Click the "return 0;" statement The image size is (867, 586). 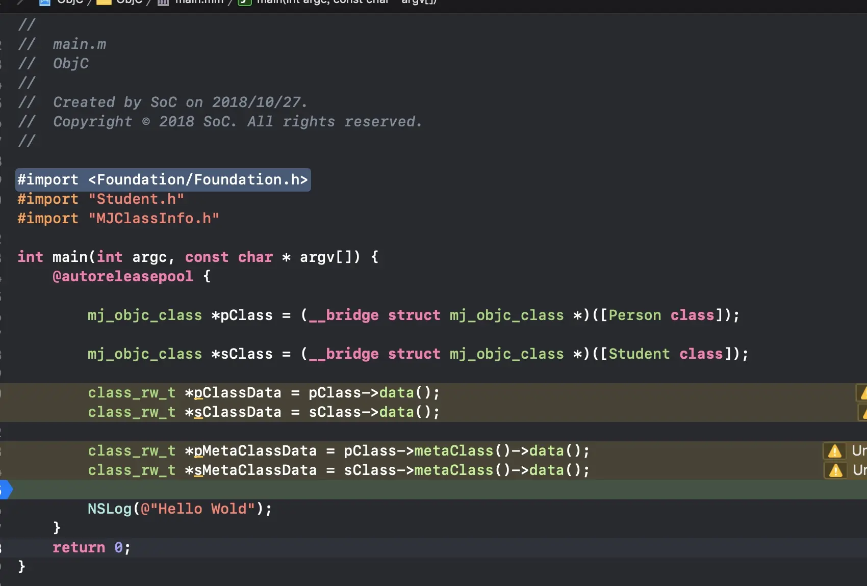click(92, 548)
